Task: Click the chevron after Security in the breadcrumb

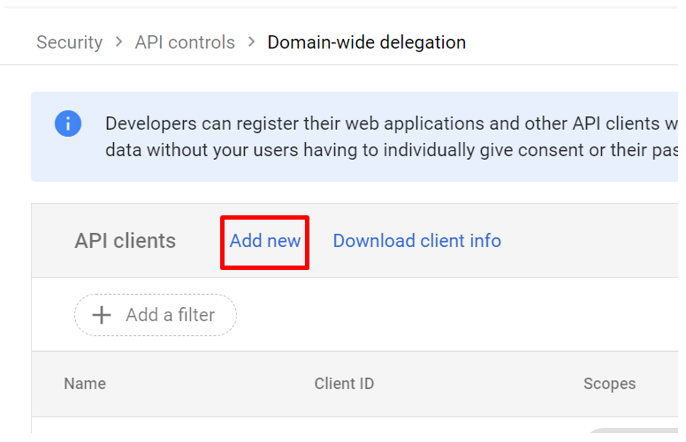Action: (x=118, y=42)
